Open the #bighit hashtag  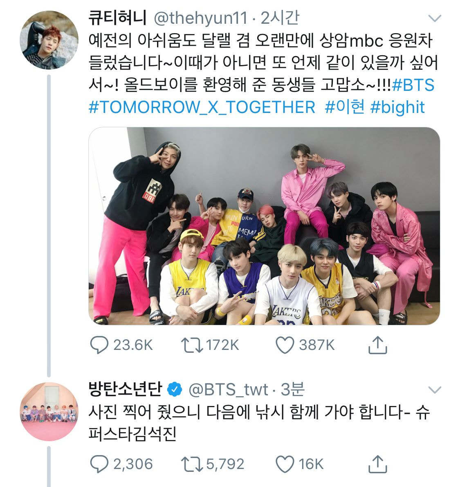[x=397, y=107]
